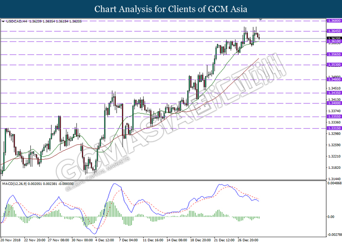Select the 1.34000 price level label
The image size is (342, 244).
334,103
